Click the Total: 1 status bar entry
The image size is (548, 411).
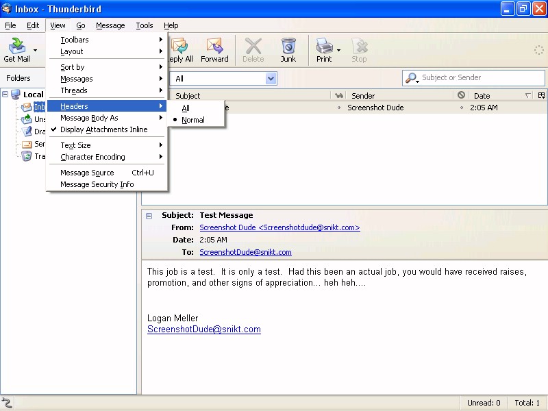tap(527, 403)
